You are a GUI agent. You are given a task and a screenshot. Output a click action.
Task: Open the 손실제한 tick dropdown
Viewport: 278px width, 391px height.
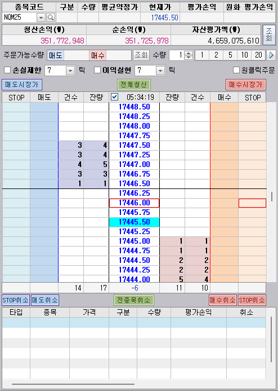point(70,71)
